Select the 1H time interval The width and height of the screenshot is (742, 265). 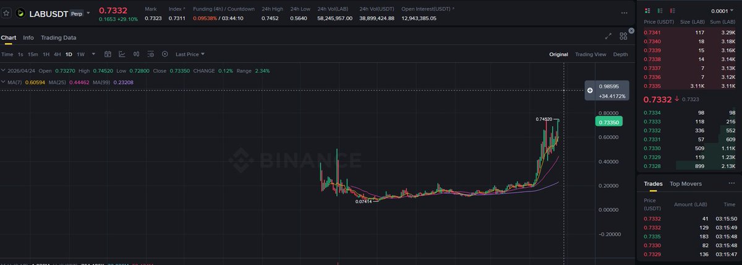(46, 54)
